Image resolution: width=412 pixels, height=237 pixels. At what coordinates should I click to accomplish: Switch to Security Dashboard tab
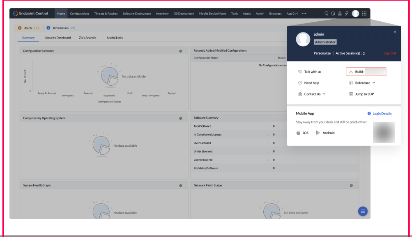coord(58,38)
